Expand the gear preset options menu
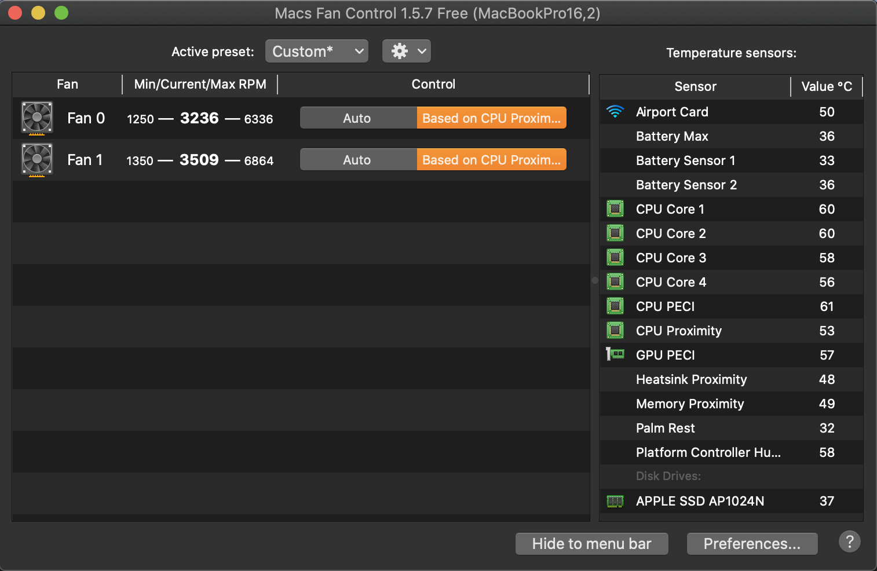This screenshot has width=877, height=571. click(x=407, y=52)
